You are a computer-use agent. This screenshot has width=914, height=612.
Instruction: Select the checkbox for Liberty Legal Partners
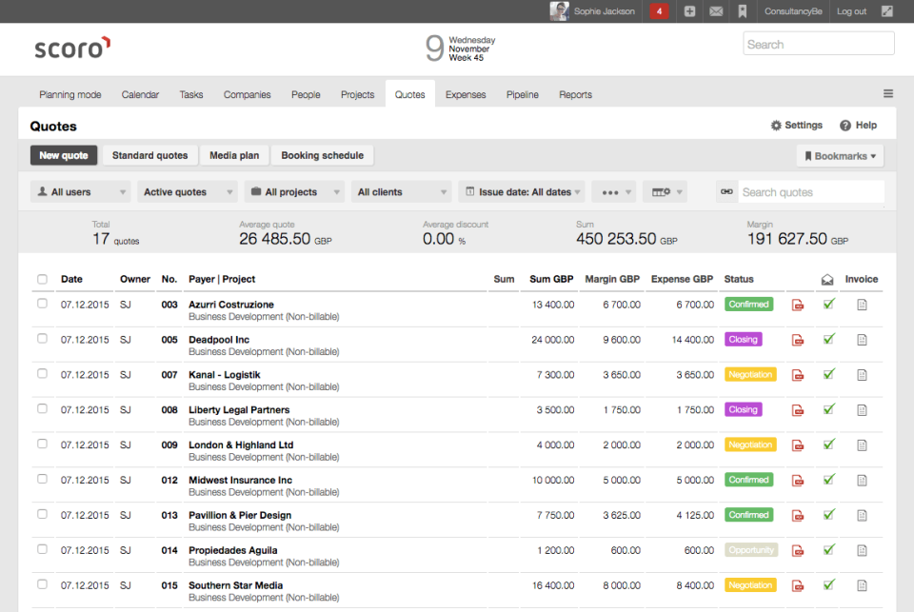42,409
